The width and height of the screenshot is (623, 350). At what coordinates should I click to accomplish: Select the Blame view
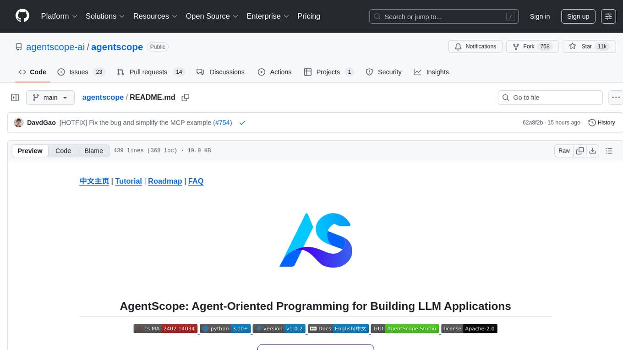pyautogui.click(x=93, y=151)
